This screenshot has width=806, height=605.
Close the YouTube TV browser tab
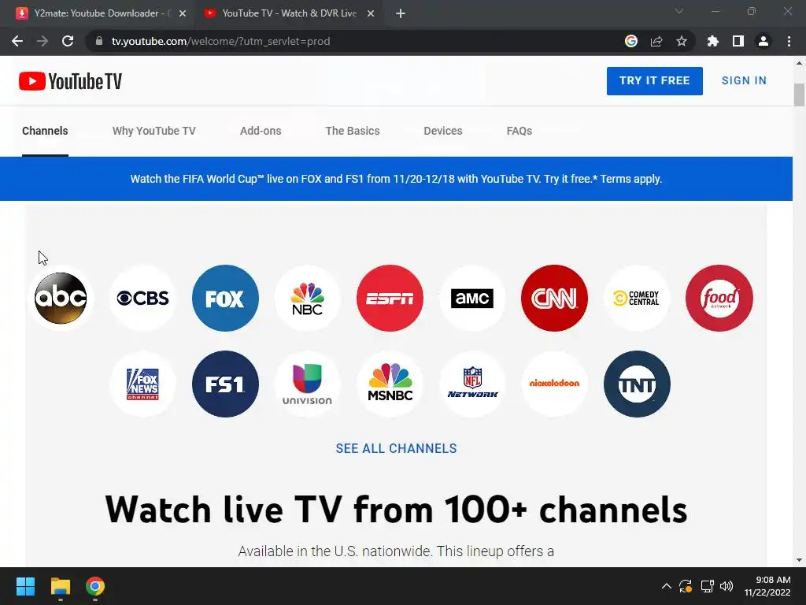tap(371, 13)
